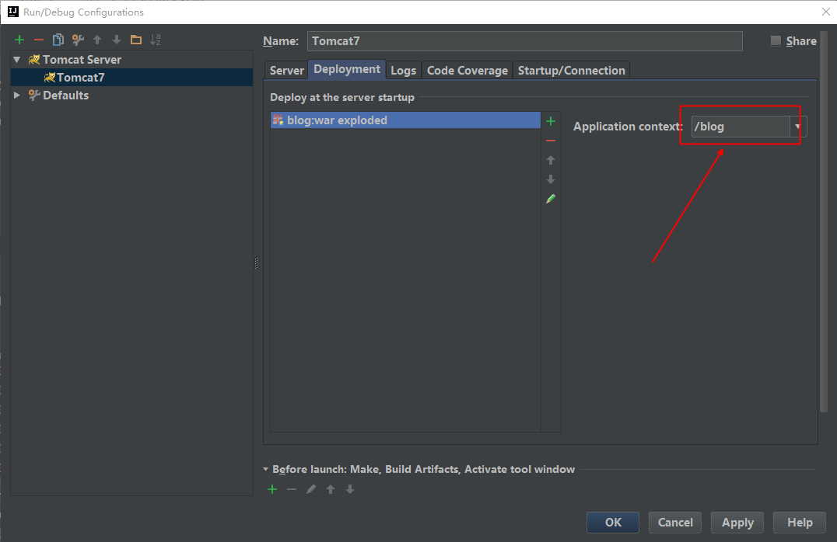Viewport: 837px width, 542px height.
Task: Select blog:war exploded artifact in list
Action: pos(337,120)
